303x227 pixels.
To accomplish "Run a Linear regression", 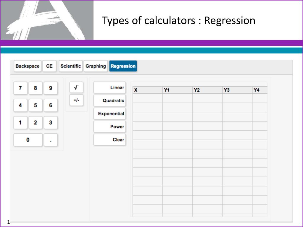I will [110, 87].
